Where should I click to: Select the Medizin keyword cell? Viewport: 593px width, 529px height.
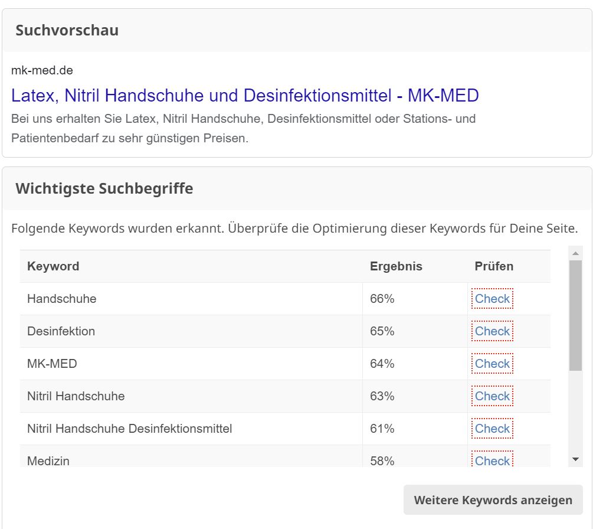pos(191,456)
